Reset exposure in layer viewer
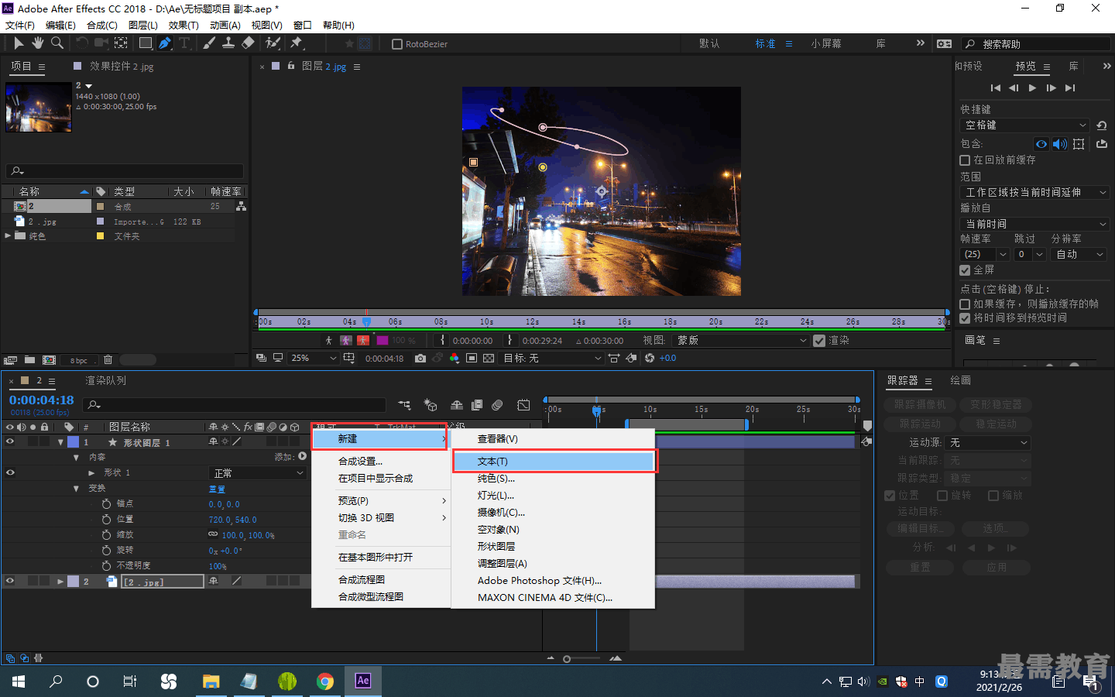1115x697 pixels. pyautogui.click(x=650, y=359)
